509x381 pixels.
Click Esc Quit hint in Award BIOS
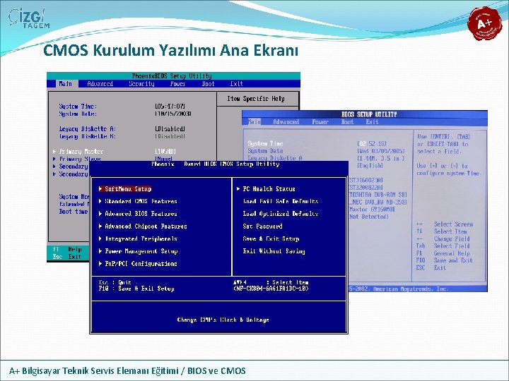click(115, 282)
